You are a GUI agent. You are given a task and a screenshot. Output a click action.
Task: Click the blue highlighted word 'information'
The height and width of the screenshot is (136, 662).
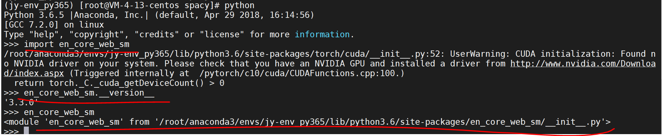click(x=322, y=34)
